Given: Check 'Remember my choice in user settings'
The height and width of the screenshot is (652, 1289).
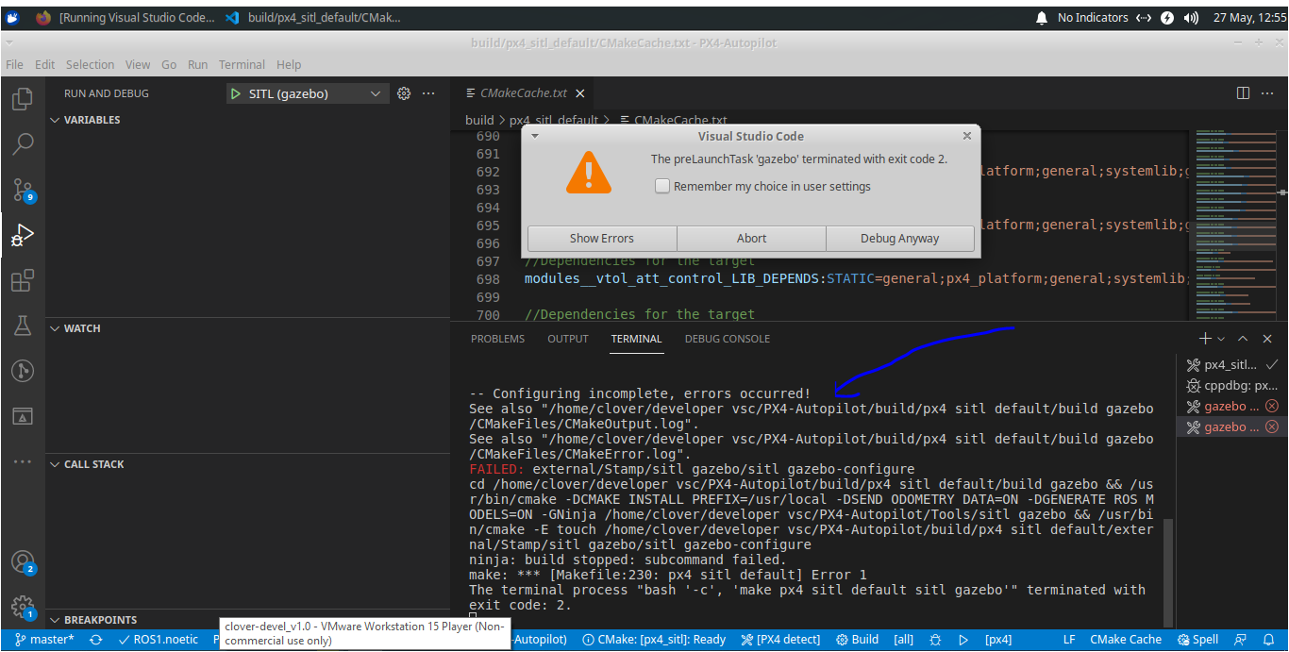Looking at the screenshot, I should tap(661, 186).
